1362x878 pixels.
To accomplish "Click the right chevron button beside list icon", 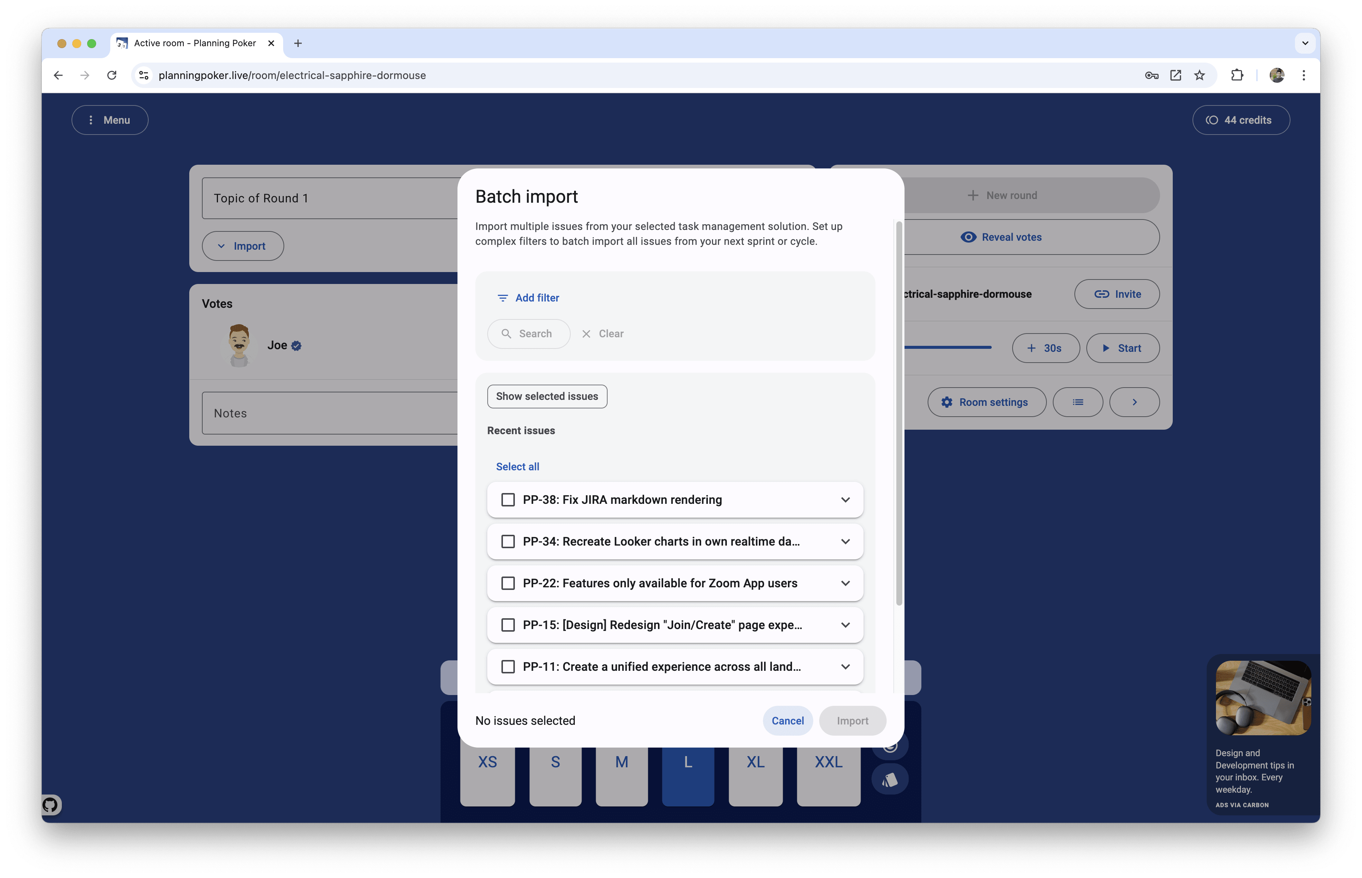I will click(1134, 402).
